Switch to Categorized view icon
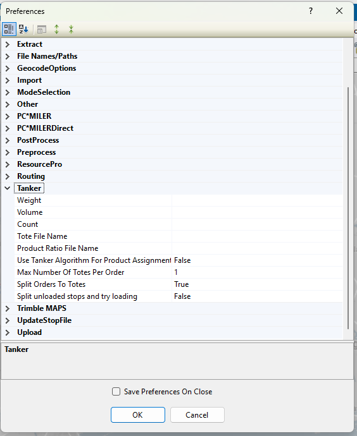Image resolution: width=357 pixels, height=436 pixels. coord(9,29)
